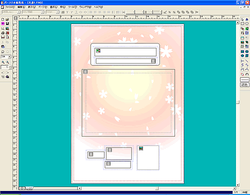Select the diagonal straight line tool
The height and width of the screenshot is (195, 250).
247,61
